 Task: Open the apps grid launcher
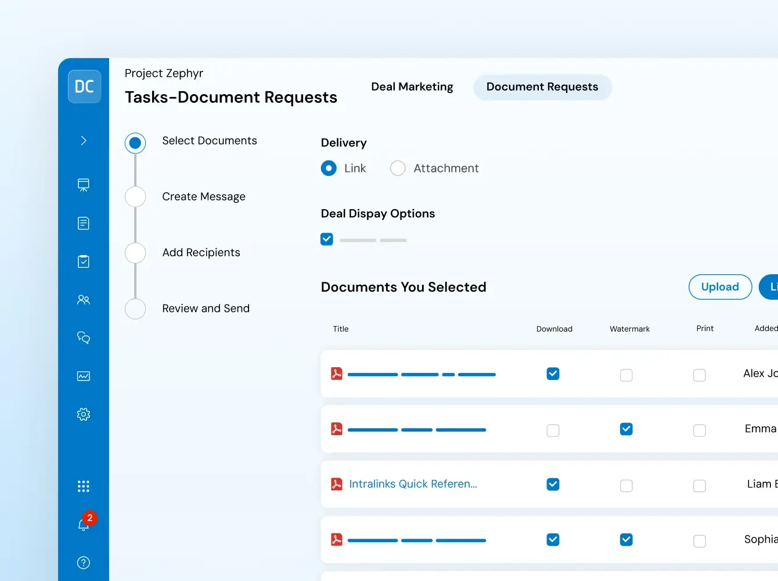pos(84,486)
